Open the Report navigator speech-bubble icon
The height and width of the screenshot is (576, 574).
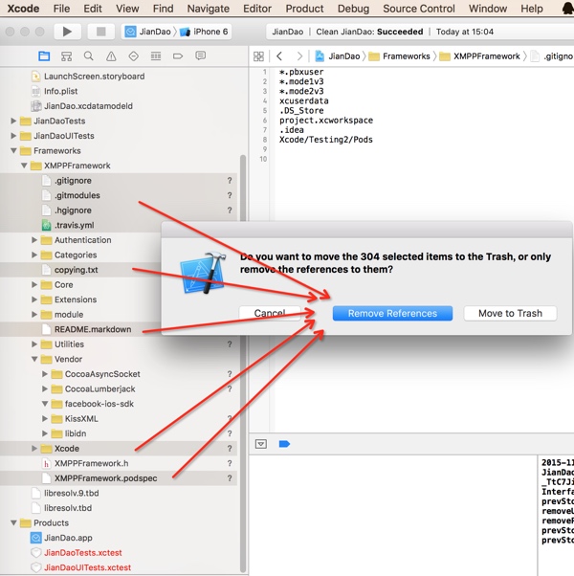click(x=201, y=55)
